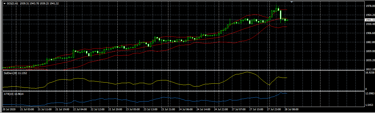Click the GOLD,H1 symbol title text
The height and width of the screenshot is (113, 375).
(x=13, y=3)
